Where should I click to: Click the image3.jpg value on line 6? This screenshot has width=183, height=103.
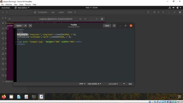(36, 42)
